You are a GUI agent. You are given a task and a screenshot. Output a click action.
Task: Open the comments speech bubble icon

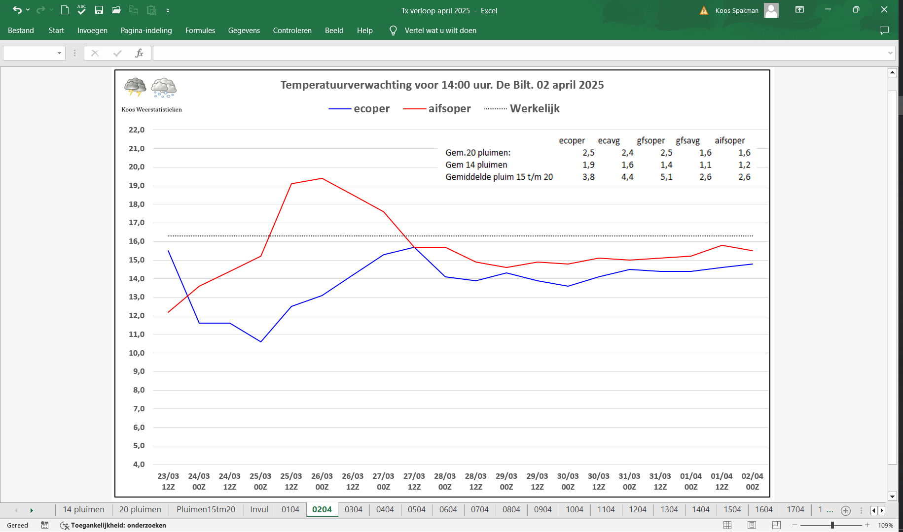click(884, 31)
